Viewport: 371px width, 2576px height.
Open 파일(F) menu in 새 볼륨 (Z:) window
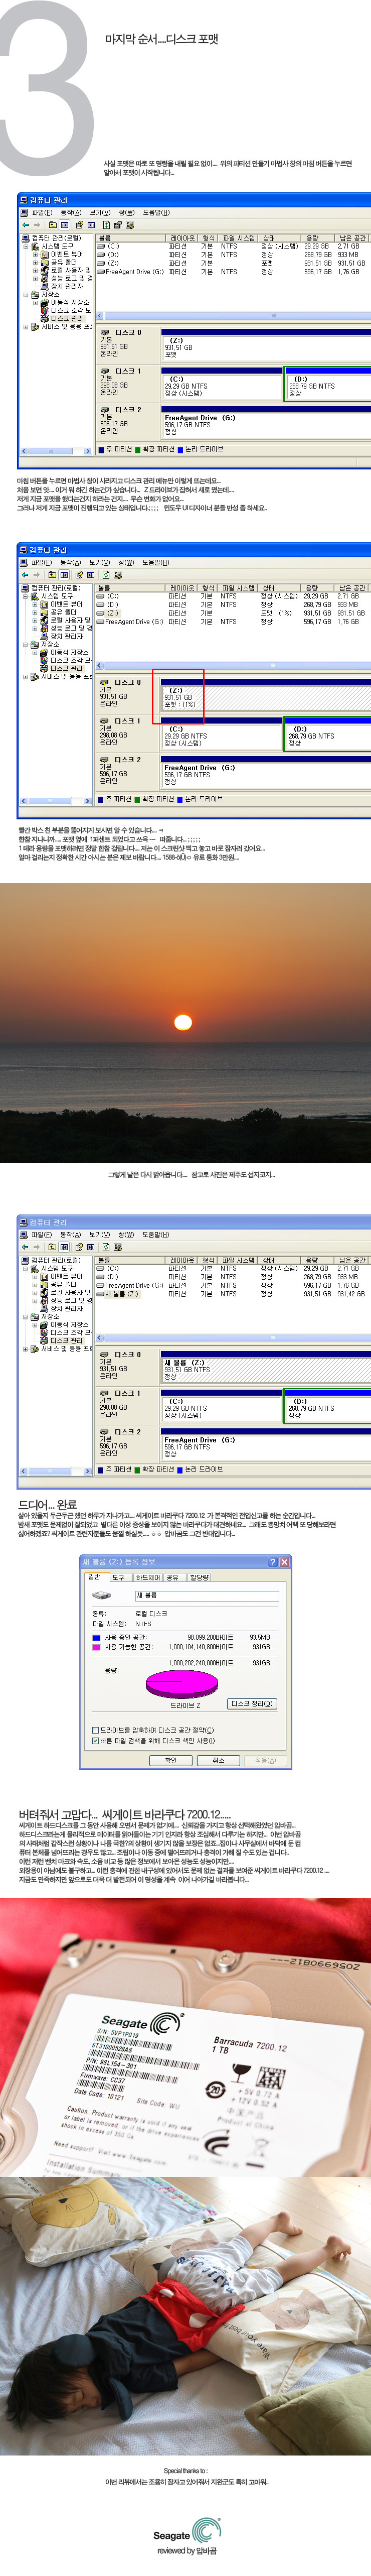(42, 1235)
